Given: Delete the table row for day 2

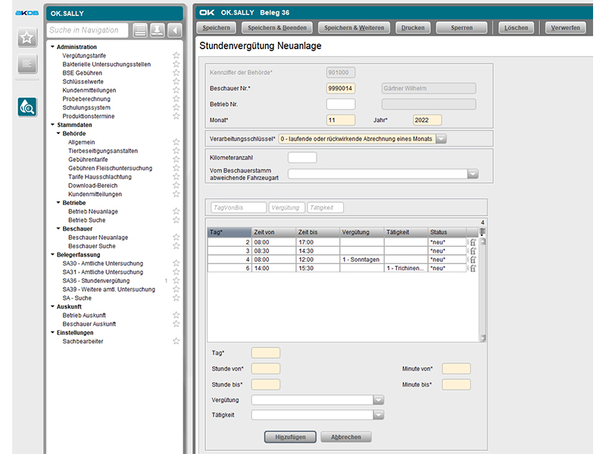Looking at the screenshot, I should tap(473, 242).
